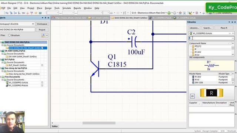
Task: Collapse Source Documents under DK ANH SANG
Action: click(3, 54)
